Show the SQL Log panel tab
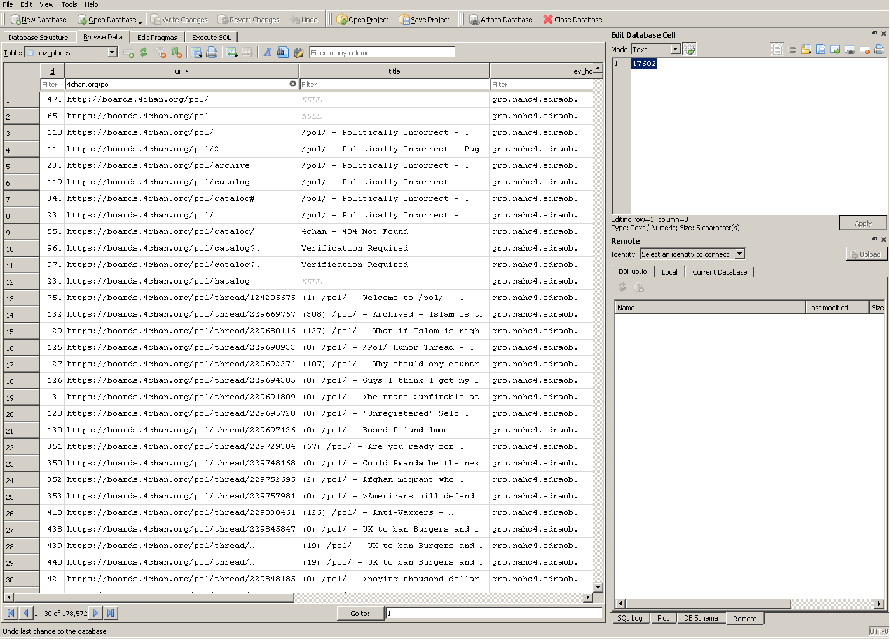 point(630,618)
